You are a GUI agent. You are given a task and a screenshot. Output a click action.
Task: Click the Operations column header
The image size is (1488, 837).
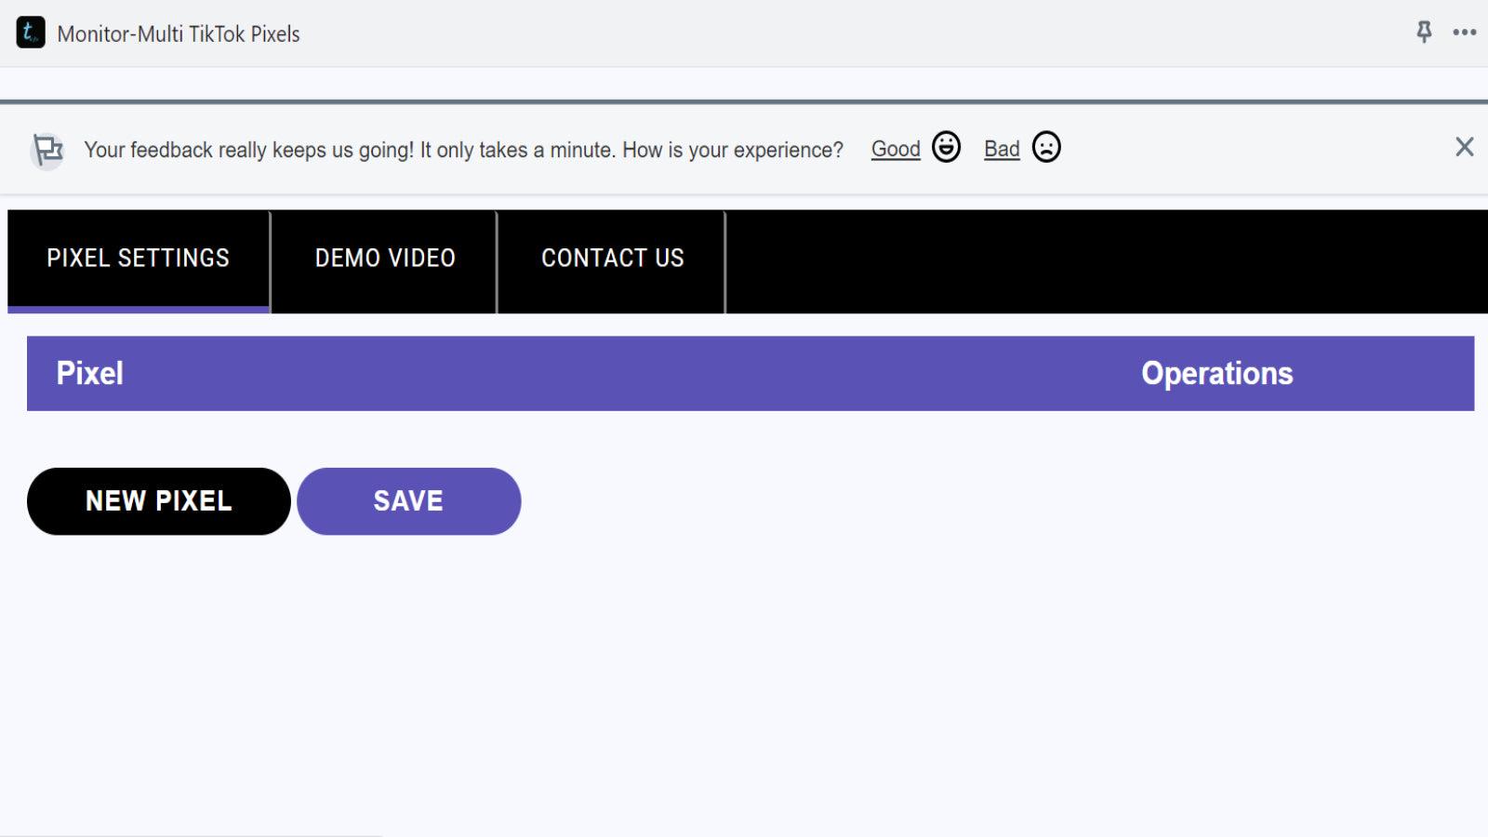[x=1216, y=374]
